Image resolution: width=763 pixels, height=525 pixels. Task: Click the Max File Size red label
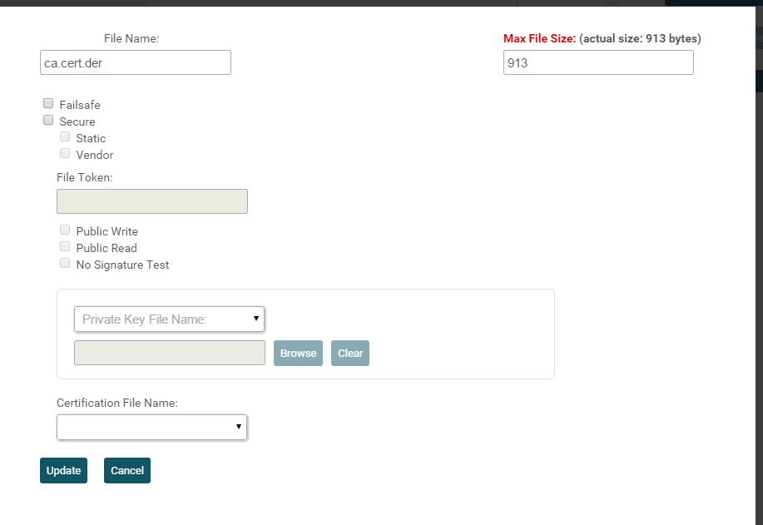pos(540,38)
